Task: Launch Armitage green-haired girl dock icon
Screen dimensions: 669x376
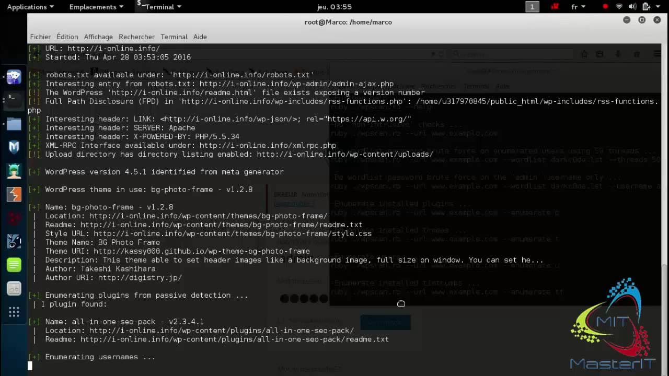Action: pos(14,171)
